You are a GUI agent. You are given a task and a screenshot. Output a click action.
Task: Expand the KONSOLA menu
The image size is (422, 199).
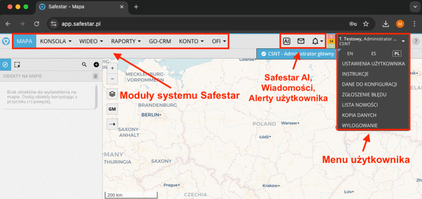click(56, 41)
